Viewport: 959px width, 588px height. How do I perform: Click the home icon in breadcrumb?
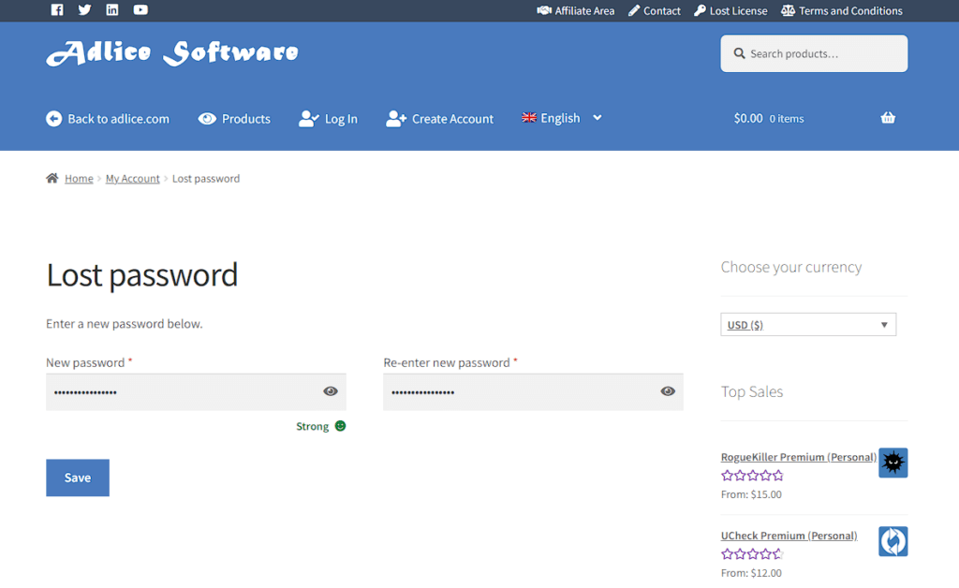(52, 178)
